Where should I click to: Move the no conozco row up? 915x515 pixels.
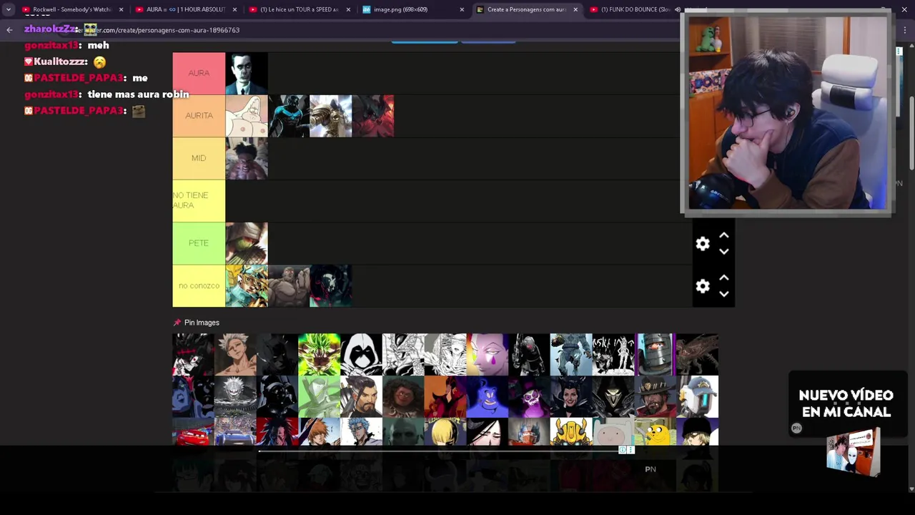point(723,278)
